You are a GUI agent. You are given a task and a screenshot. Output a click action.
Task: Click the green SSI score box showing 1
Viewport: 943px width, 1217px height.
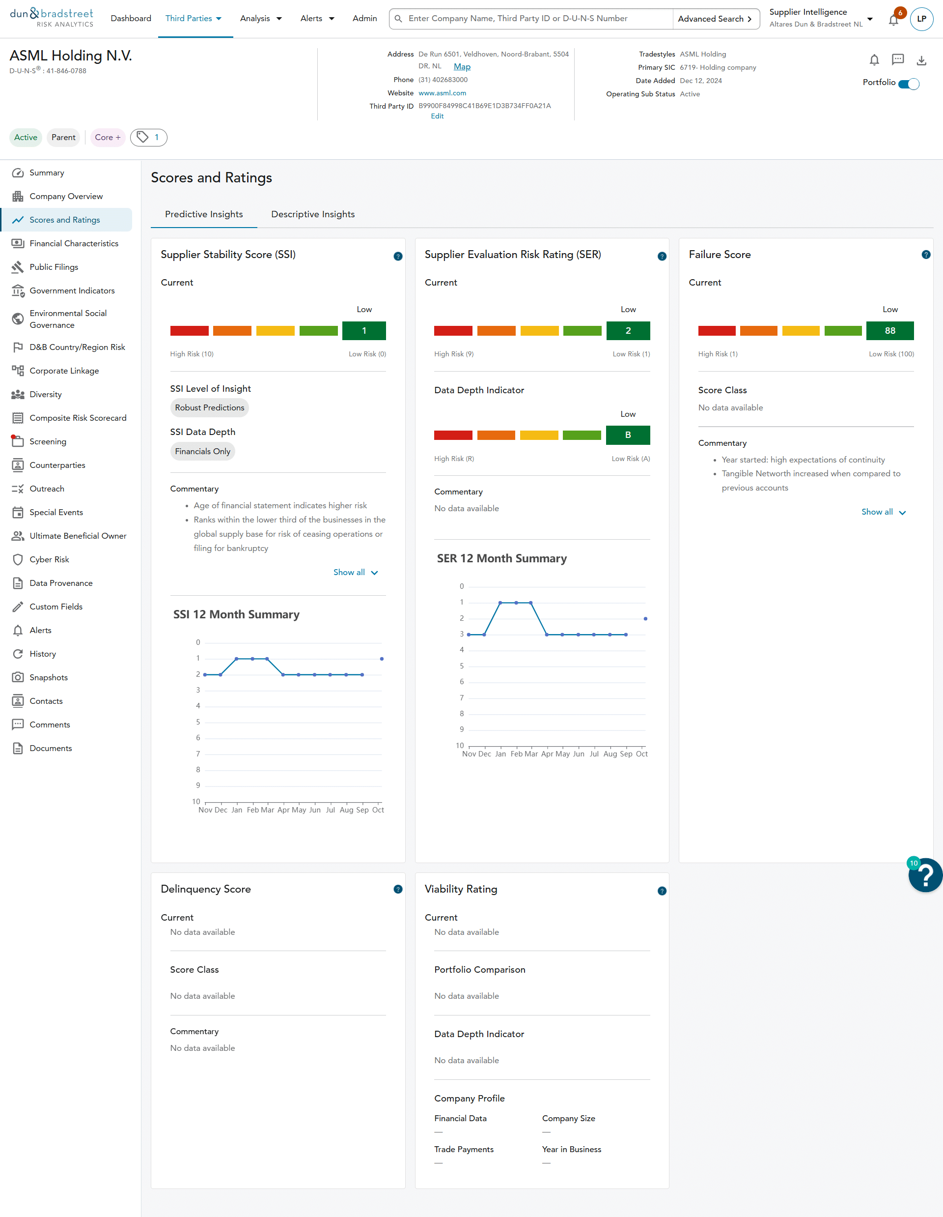(x=363, y=330)
